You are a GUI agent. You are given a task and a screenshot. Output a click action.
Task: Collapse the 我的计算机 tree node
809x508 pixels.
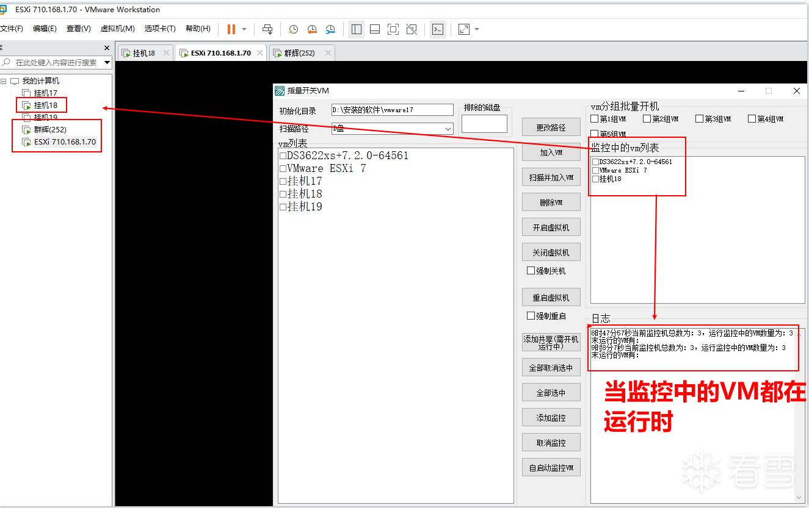pos(3,81)
